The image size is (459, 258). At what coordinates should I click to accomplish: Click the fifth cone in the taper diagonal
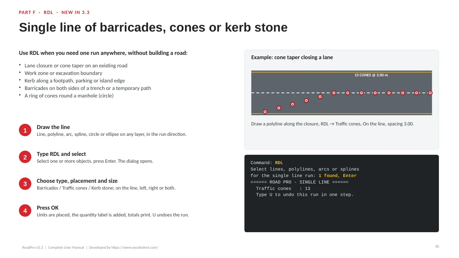click(320, 97)
